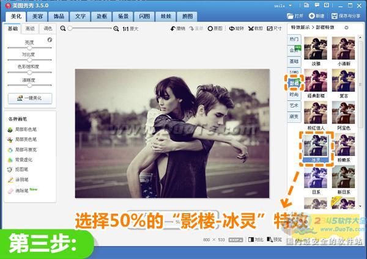Screen dimensions: 367x259
Task: Click reset icon above 亮度 slider
Action: tap(50, 40)
